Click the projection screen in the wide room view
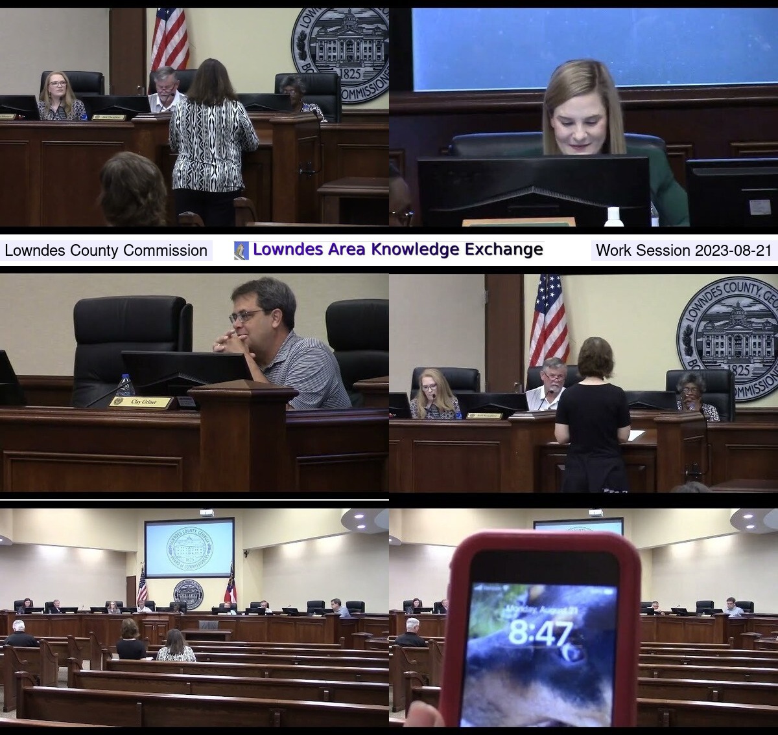The width and height of the screenshot is (778, 735). 189,548
